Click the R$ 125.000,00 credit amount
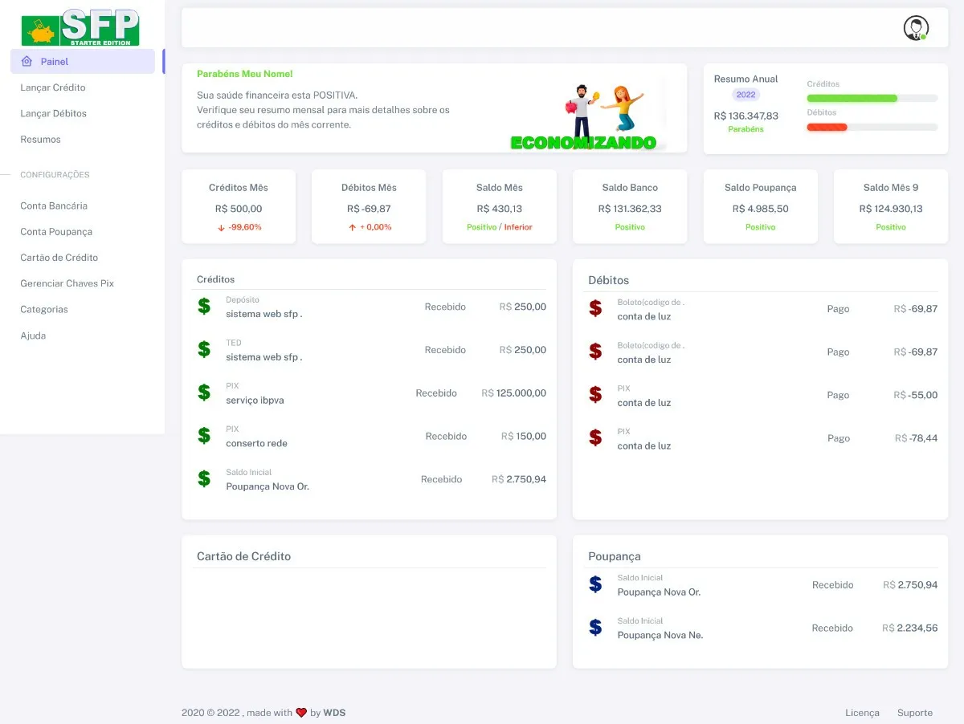Image resolution: width=964 pixels, height=724 pixels. click(x=514, y=393)
